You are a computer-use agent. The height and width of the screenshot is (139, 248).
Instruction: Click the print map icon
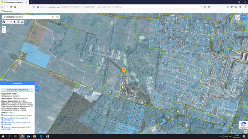4,22
